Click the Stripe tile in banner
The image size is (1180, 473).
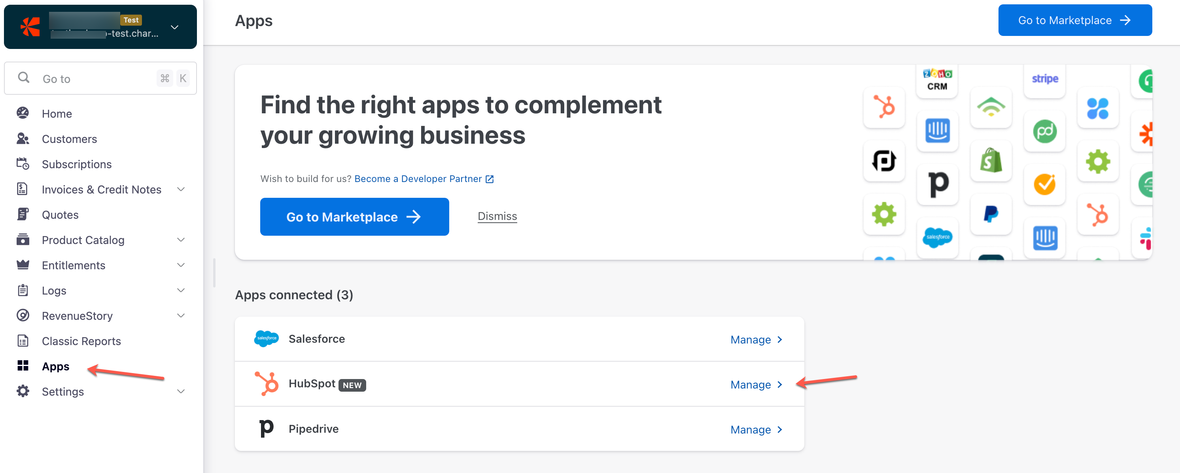pyautogui.click(x=1044, y=79)
